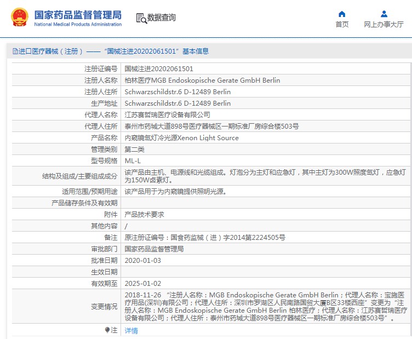Click the 第二类 category value
The image size is (412, 339).
(x=135, y=150)
